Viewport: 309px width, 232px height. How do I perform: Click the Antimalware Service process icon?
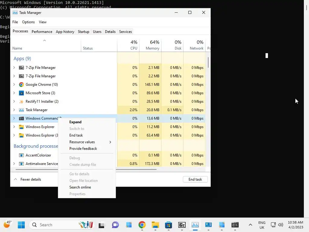coord(21,164)
